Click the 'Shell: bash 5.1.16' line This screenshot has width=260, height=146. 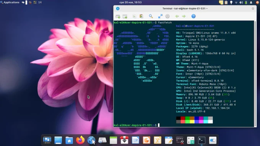[190, 50]
